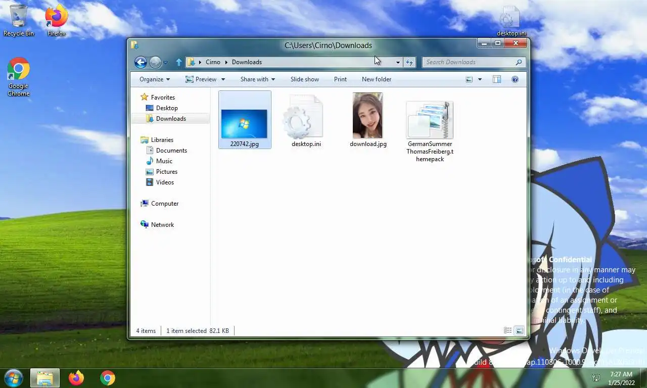The image size is (647, 388).
Task: Click the download.jpg file name label
Action: [x=368, y=144]
